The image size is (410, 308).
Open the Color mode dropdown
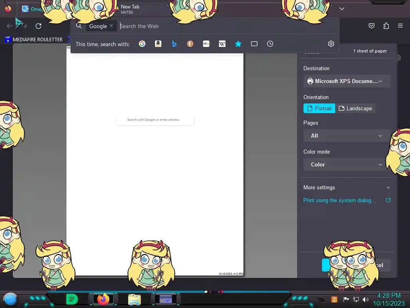click(x=347, y=164)
